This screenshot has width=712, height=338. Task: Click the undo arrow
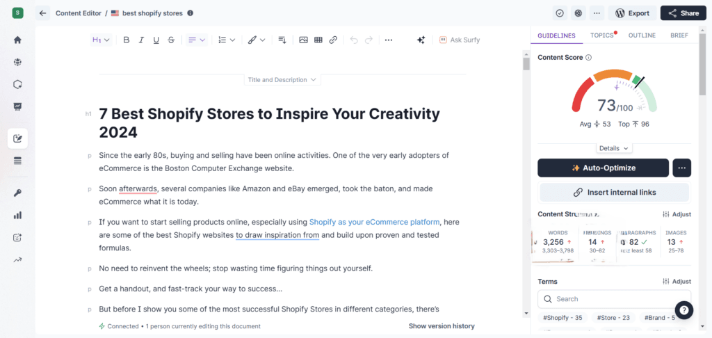coord(354,40)
